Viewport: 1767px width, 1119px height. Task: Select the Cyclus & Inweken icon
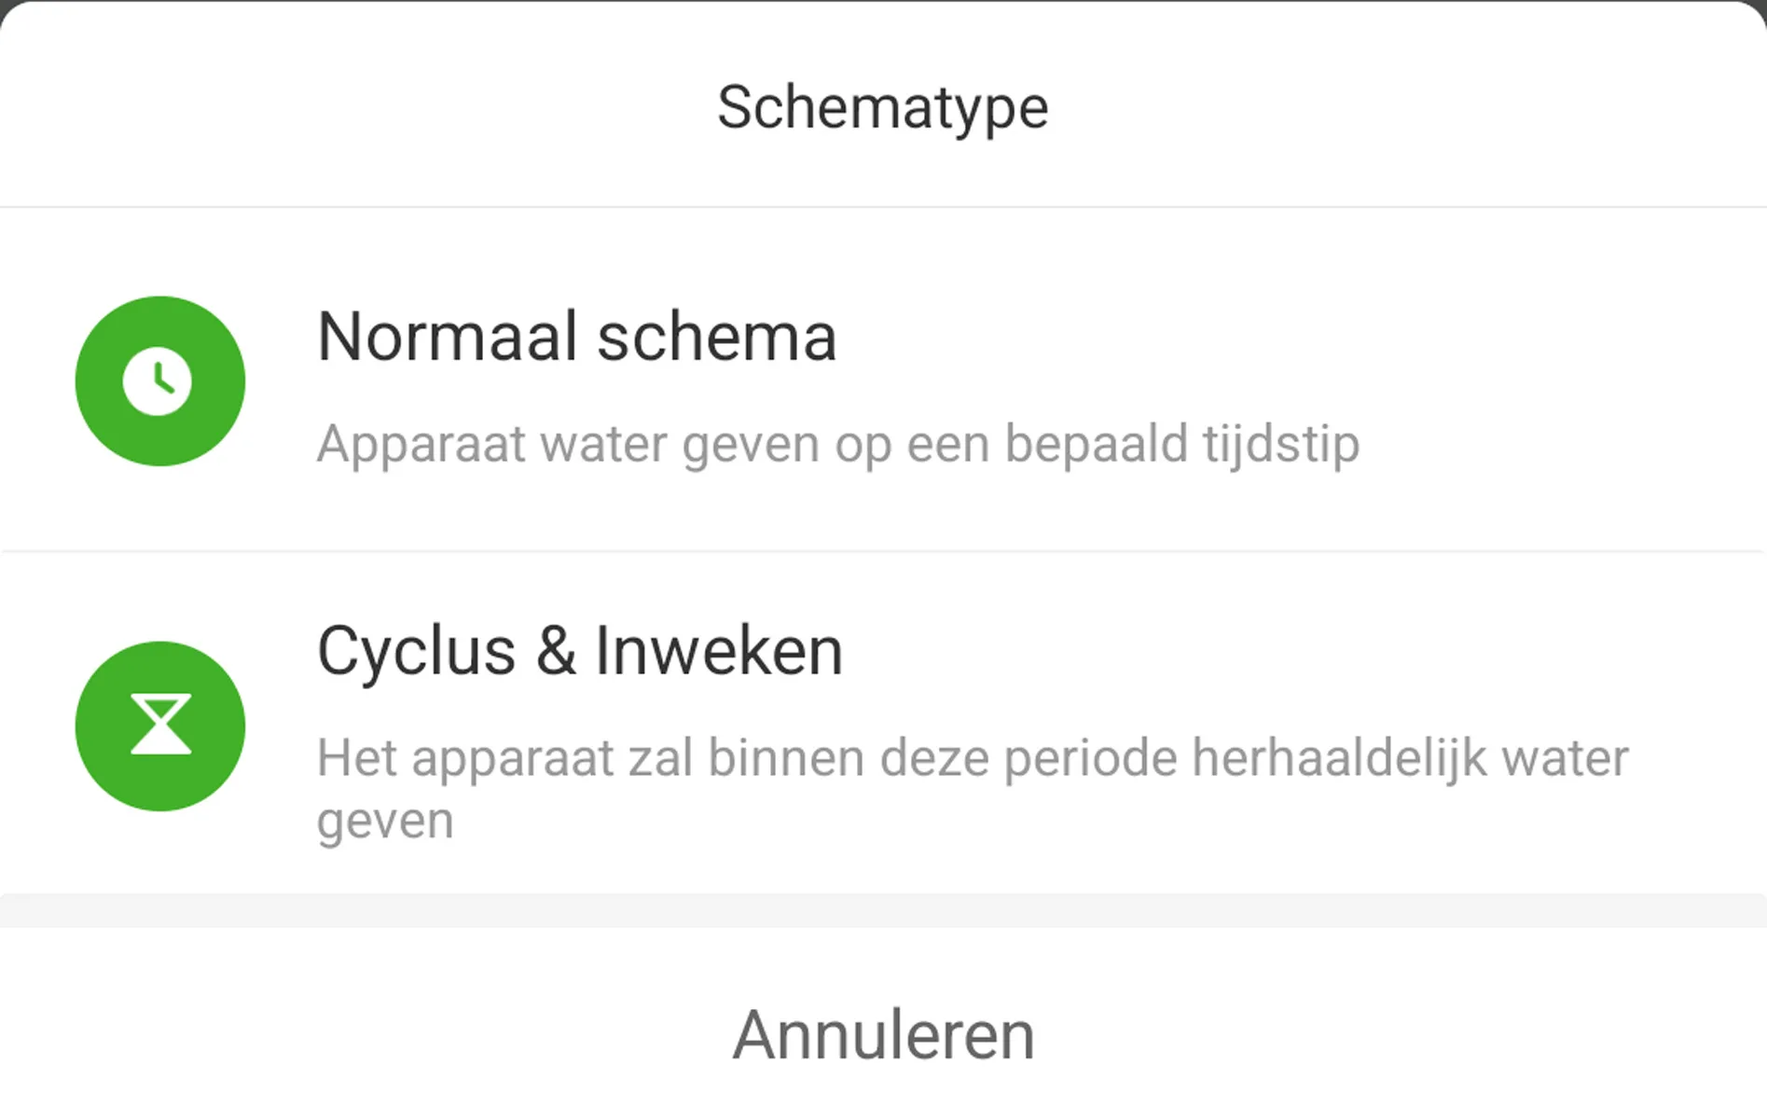(159, 725)
